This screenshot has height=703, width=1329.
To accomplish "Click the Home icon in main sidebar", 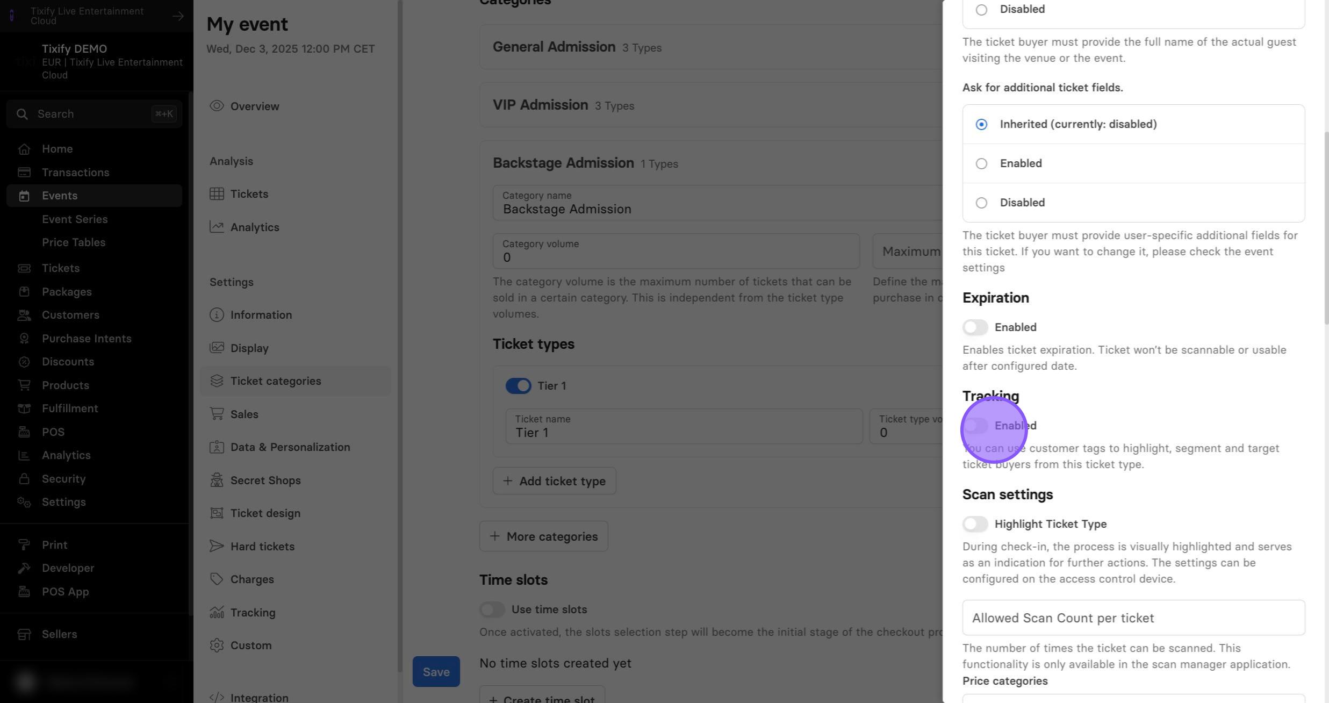I will 24,149.
